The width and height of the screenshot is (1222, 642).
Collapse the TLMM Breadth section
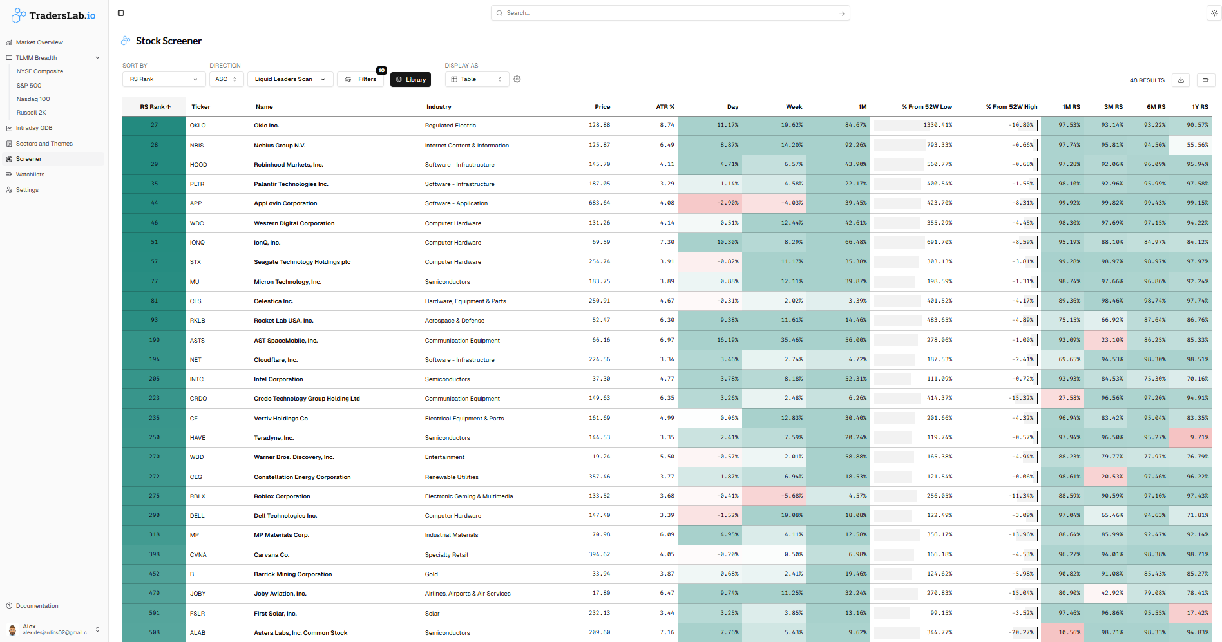pyautogui.click(x=97, y=58)
